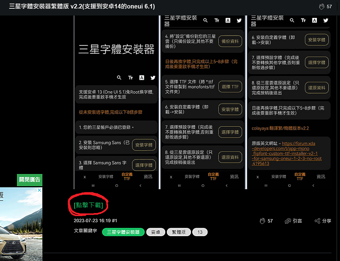Click the Twitter bird in the right phone screenshot
340x261 pixels.
point(326,21)
